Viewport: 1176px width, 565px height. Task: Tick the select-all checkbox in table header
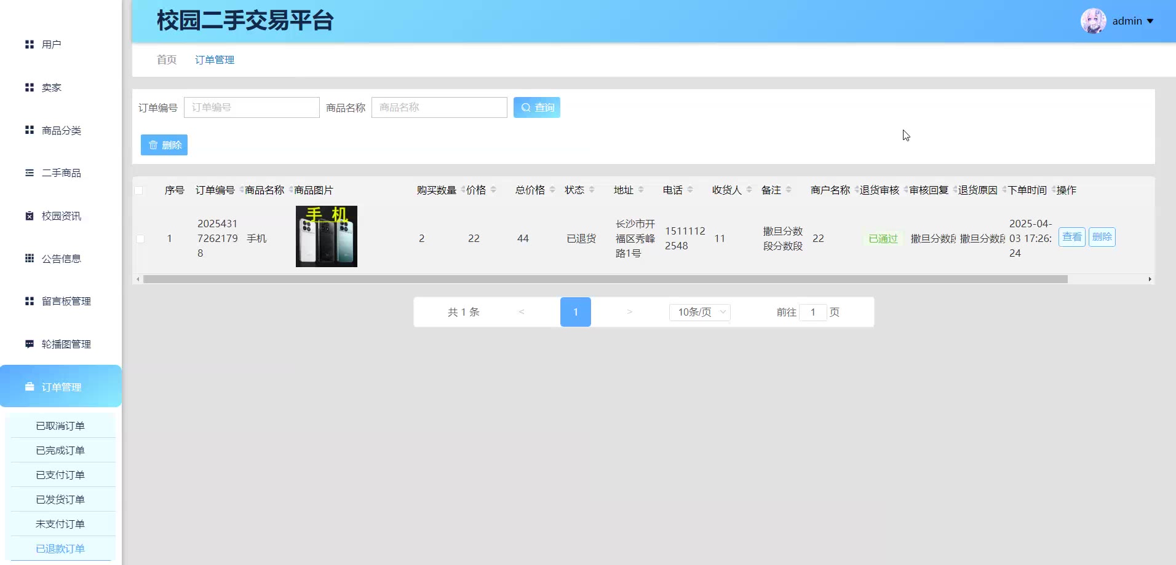tap(138, 190)
